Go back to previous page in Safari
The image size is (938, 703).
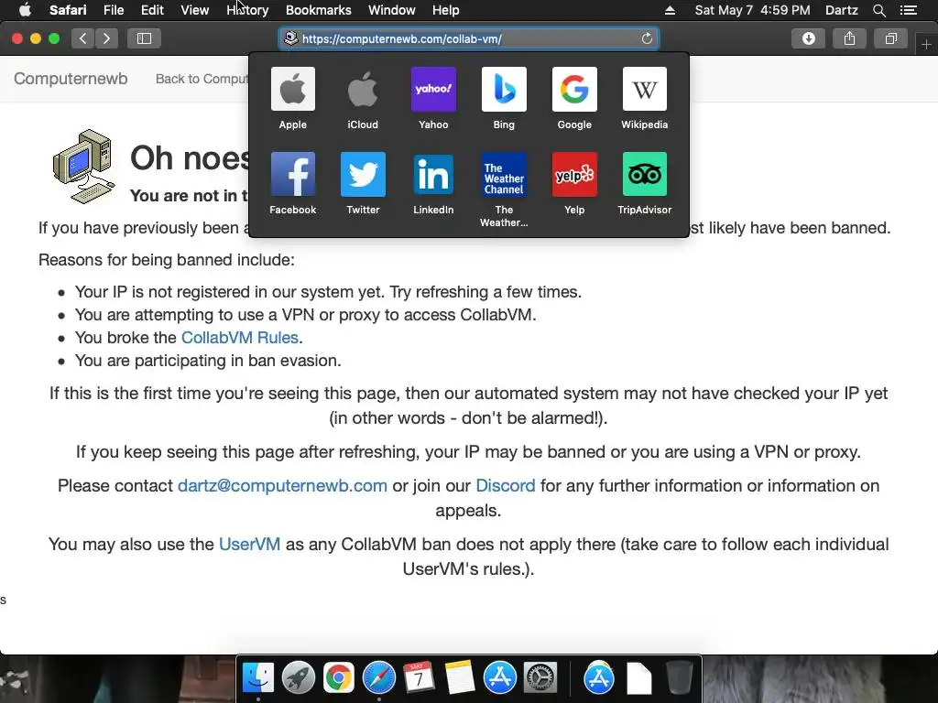(83, 38)
